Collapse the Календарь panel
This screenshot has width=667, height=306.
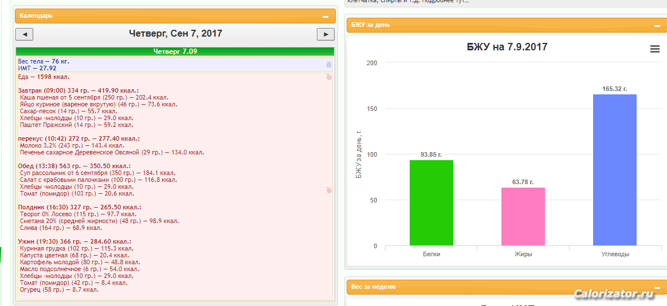click(325, 17)
